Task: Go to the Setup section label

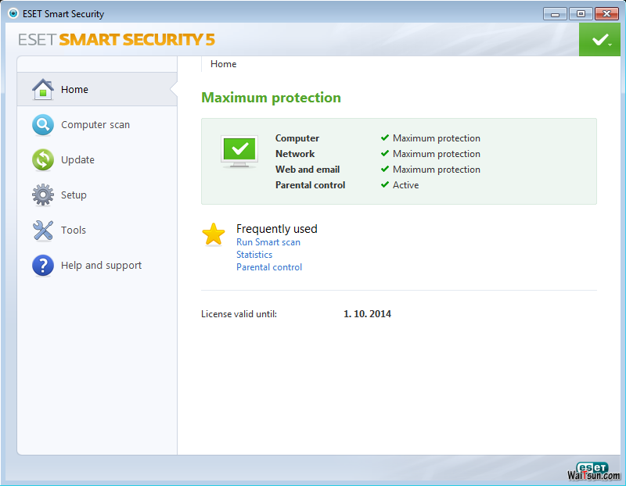Action: click(74, 195)
